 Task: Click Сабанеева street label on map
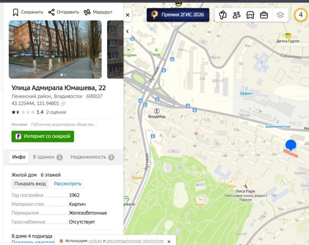[291, 57]
